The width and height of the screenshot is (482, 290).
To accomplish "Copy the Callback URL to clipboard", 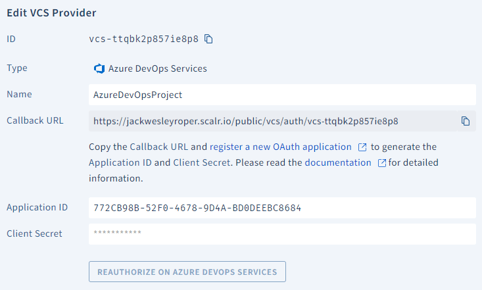I will coord(466,121).
